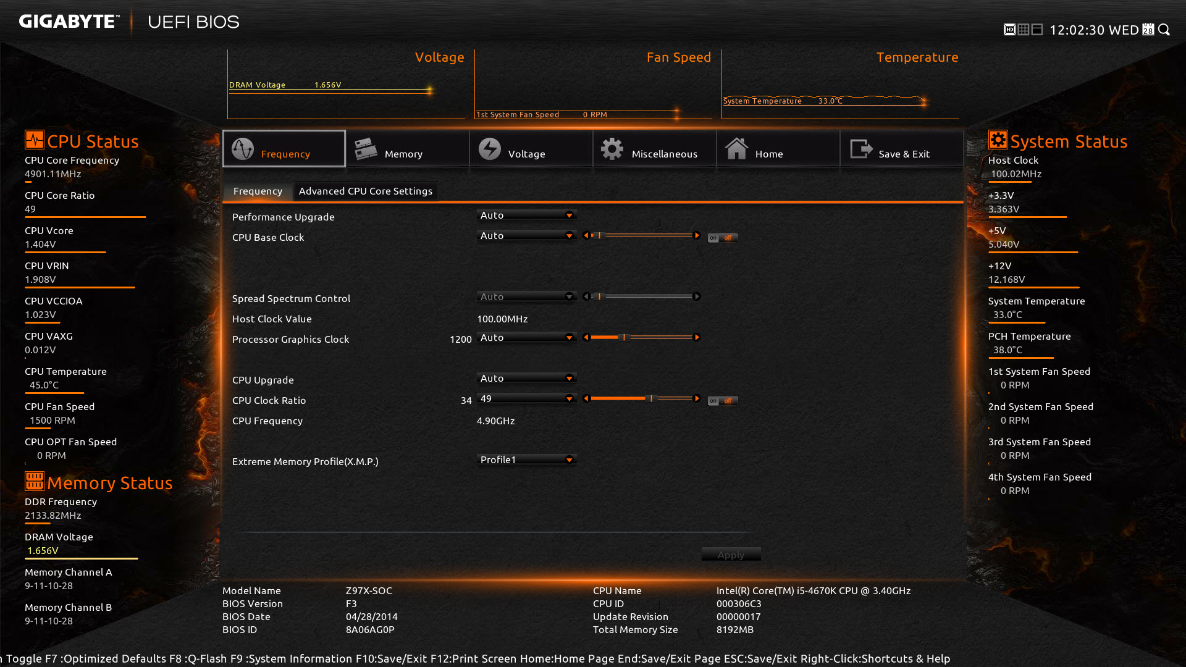Decrease Spread Spectrum Control with left arrow
The width and height of the screenshot is (1186, 667).
point(586,296)
